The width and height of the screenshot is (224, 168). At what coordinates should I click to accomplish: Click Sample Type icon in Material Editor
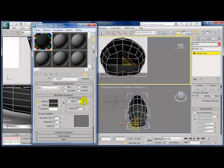pos(93,34)
